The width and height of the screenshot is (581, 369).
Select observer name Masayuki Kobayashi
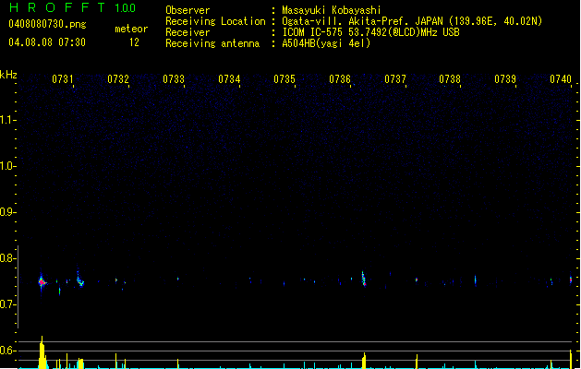point(332,10)
